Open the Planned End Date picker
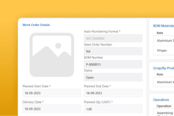Viewport: 174px width, 116px height. pyautogui.click(x=113, y=93)
